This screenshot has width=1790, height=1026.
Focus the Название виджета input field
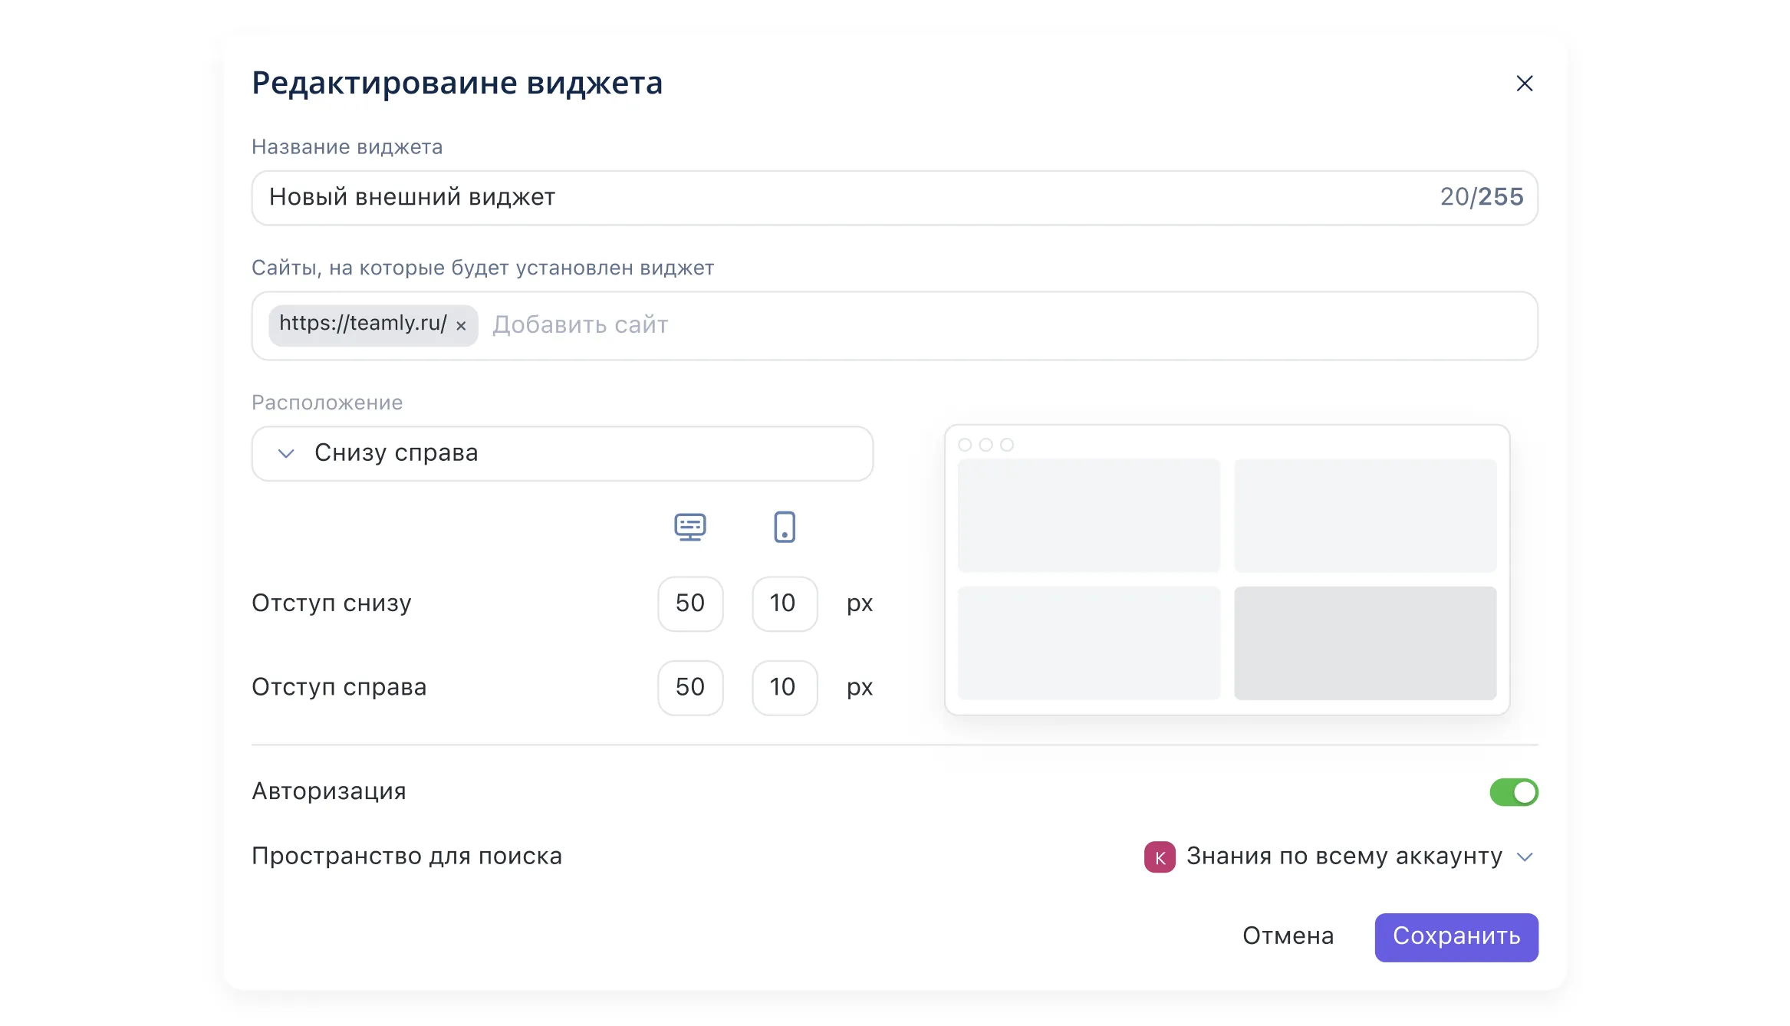(x=844, y=198)
